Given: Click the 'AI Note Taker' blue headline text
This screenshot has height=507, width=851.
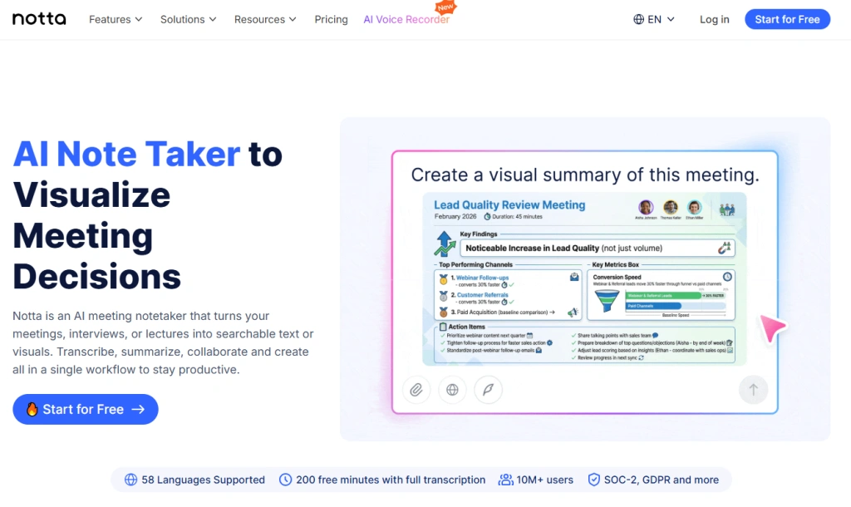Looking at the screenshot, I should pos(126,154).
